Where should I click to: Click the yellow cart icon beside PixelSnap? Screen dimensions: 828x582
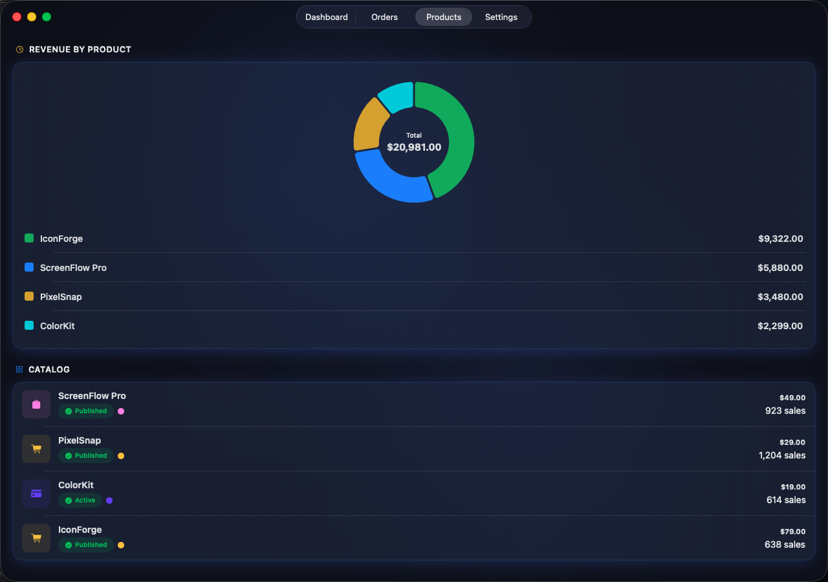coord(36,448)
